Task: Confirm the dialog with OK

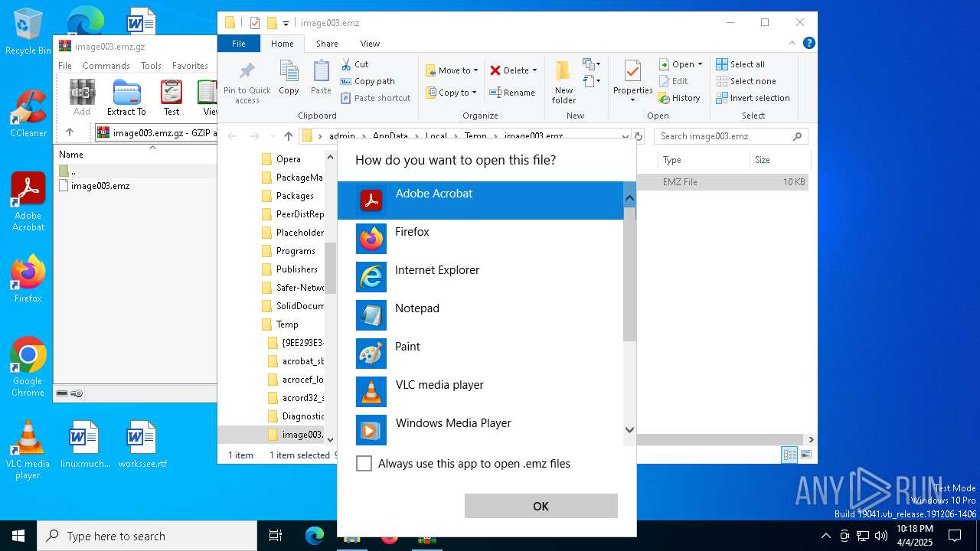Action: coord(541,506)
